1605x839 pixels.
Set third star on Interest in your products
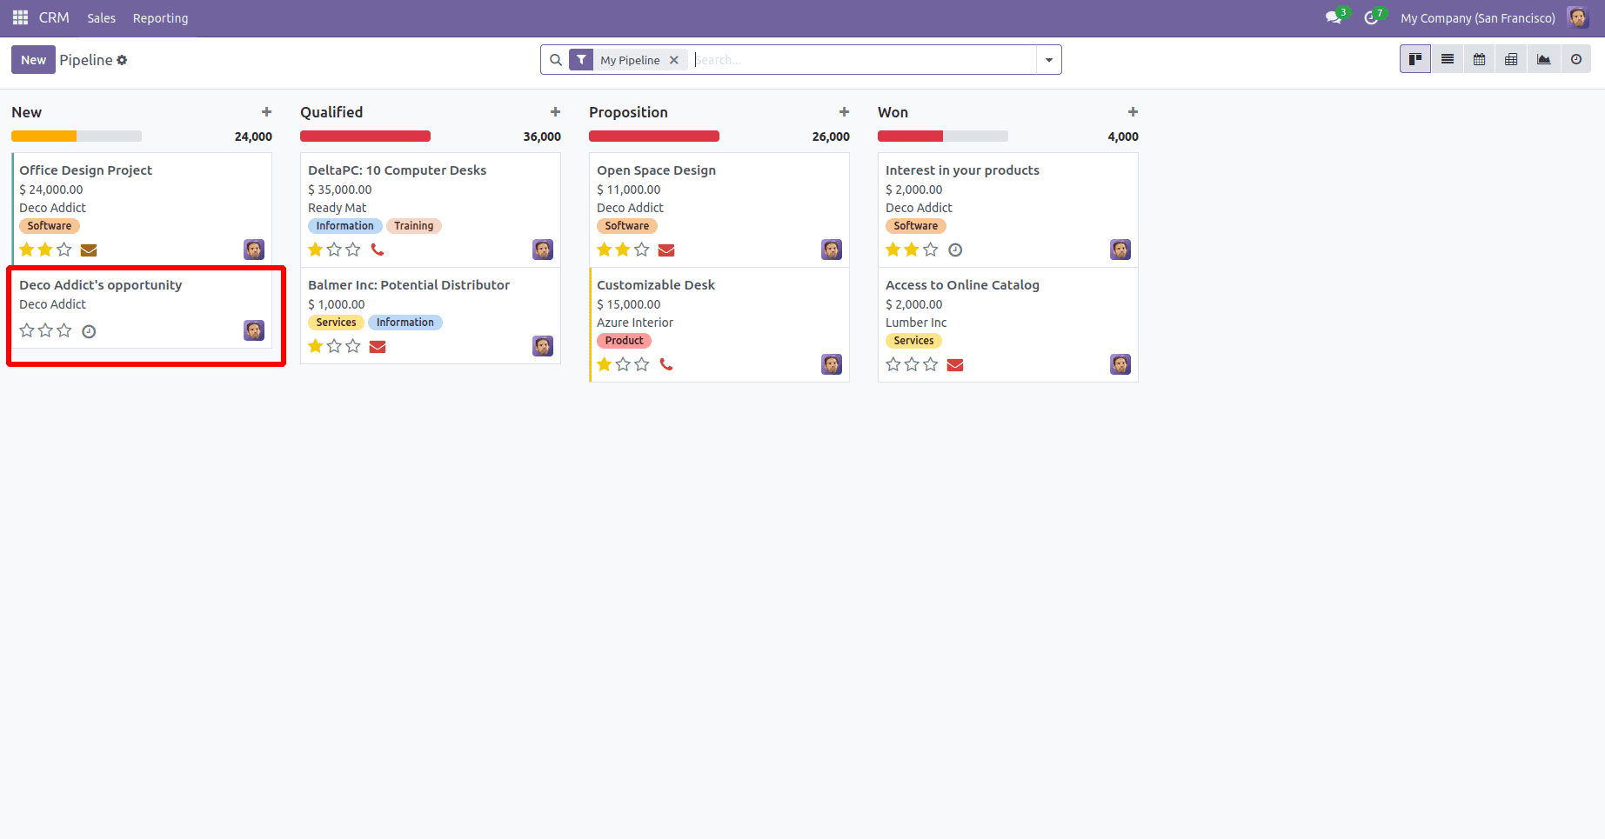click(931, 250)
